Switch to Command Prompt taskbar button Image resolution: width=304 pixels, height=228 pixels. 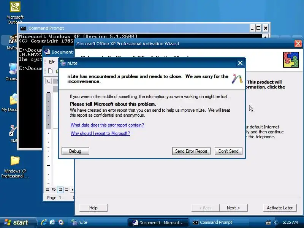[x=219, y=222]
